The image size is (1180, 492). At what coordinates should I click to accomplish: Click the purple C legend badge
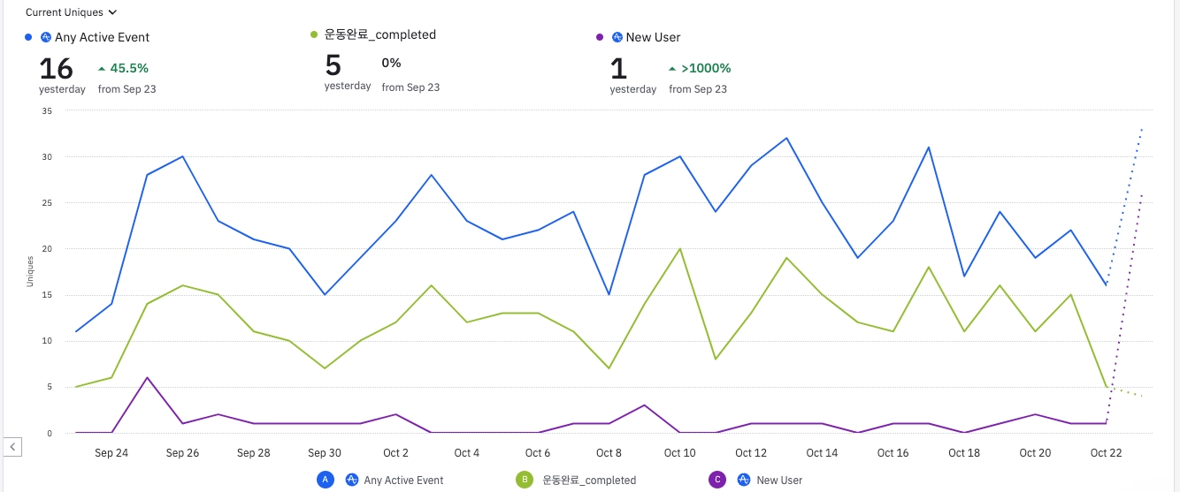click(718, 480)
